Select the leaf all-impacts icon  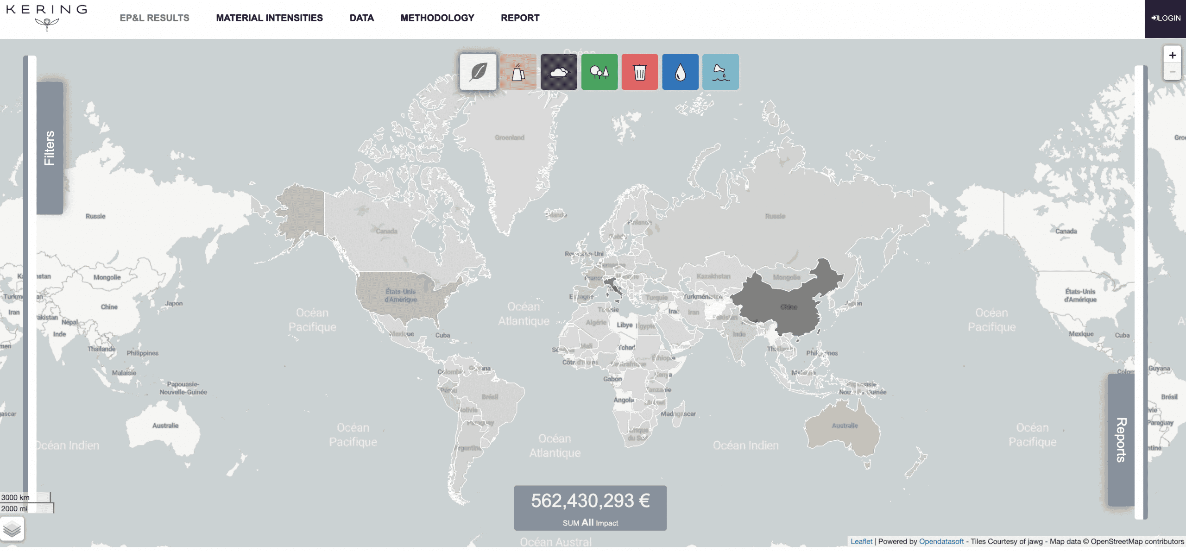[x=478, y=72]
